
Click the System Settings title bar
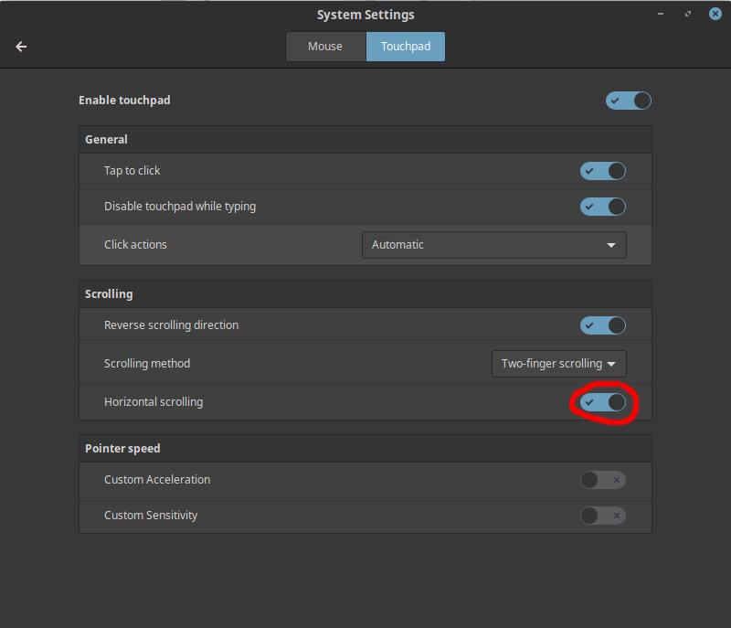[x=365, y=15]
